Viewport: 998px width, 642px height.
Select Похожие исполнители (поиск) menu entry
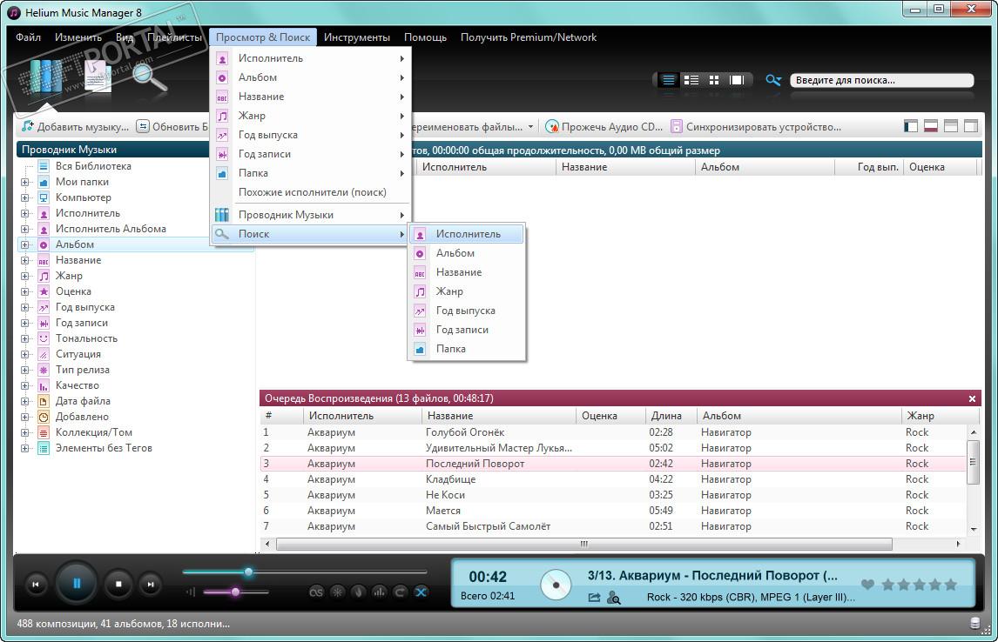(x=311, y=192)
